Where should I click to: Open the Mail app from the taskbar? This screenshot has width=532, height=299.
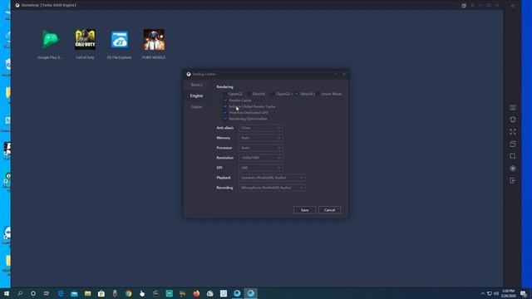74,293
